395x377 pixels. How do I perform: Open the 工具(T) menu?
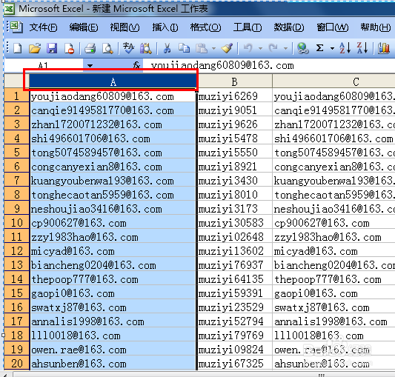[x=248, y=27]
